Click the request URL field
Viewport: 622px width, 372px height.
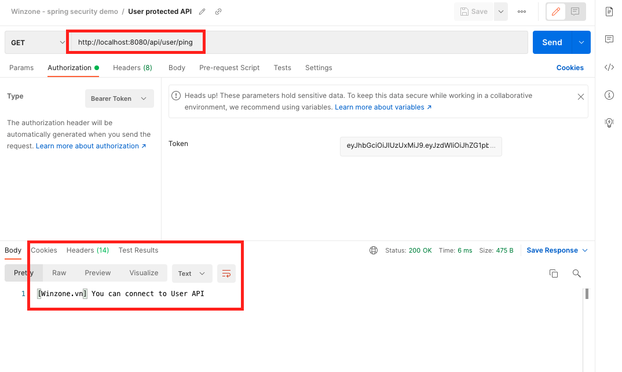pos(298,42)
